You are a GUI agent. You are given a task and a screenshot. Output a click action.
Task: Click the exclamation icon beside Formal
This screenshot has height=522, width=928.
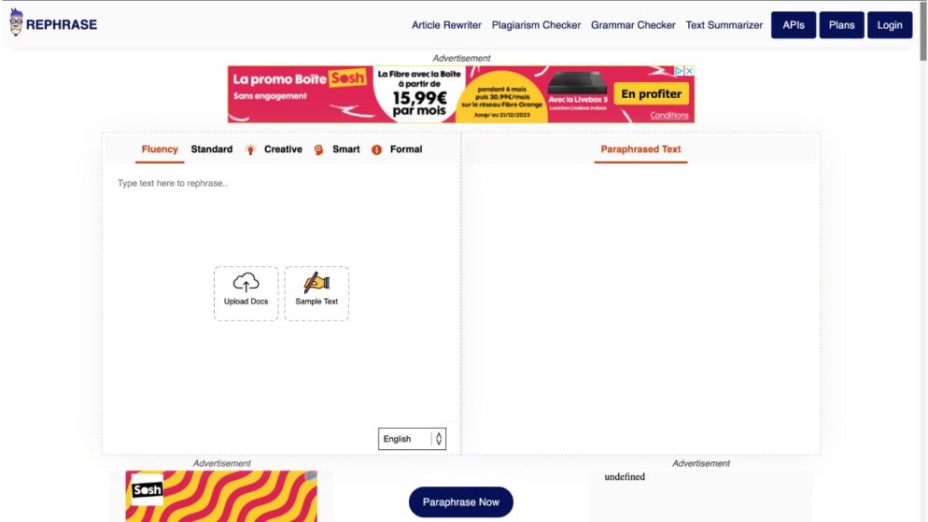(376, 149)
